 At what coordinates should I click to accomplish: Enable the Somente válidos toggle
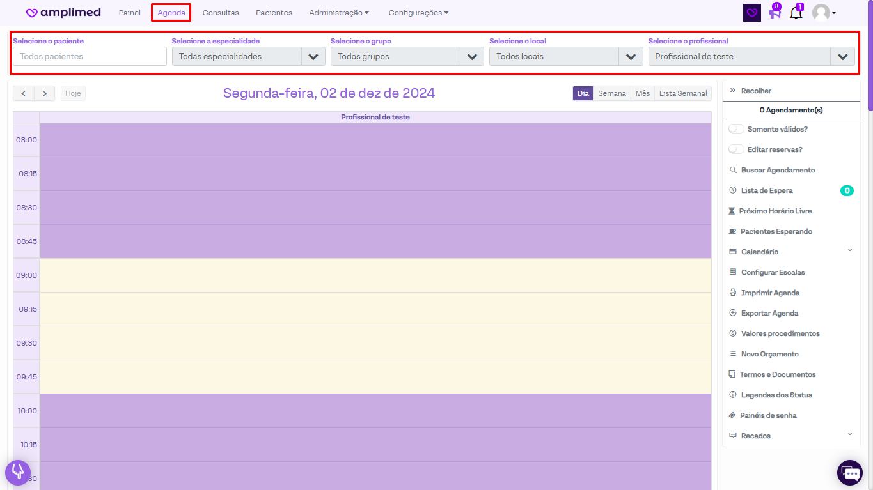[x=736, y=129]
